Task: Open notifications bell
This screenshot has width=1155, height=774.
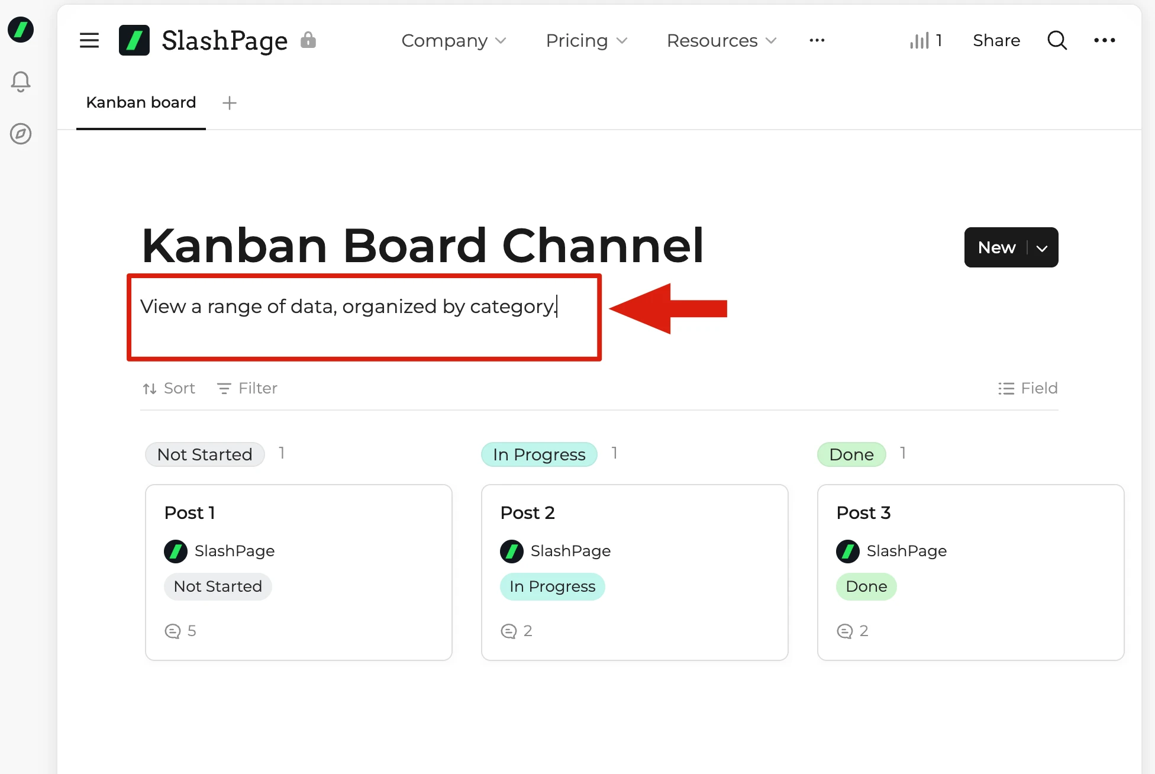Action: 21,82
